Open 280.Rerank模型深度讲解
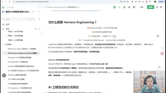The image size is (166, 93). click(17, 75)
